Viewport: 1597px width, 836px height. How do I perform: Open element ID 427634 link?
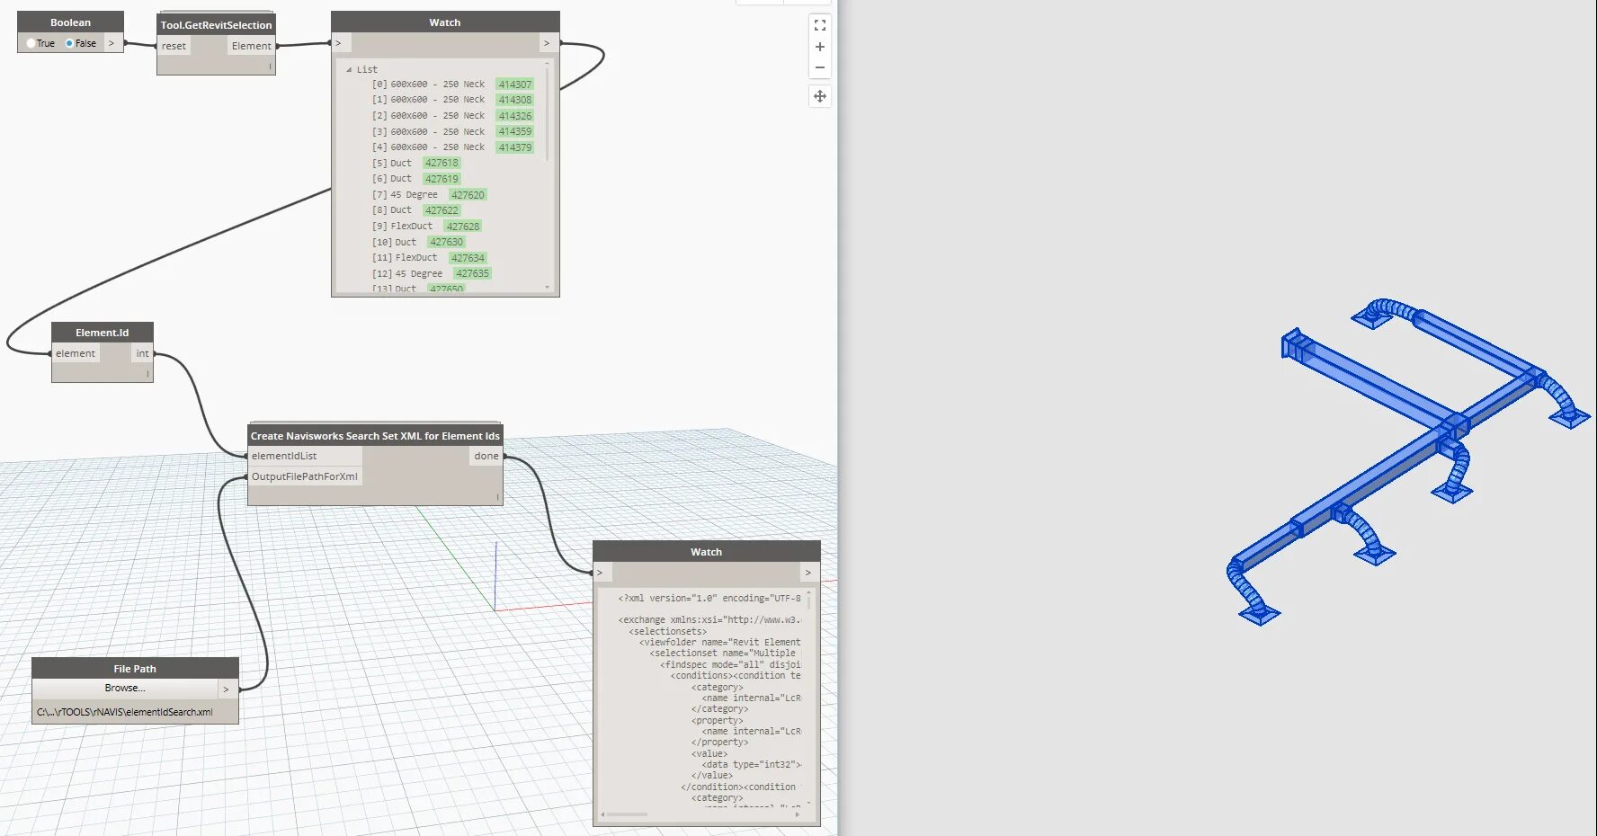pos(468,258)
